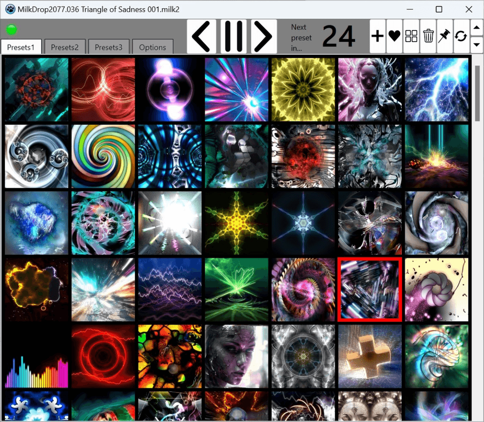Screen dimensions: 484x422
Task: Click the circular arrows refresh icon
Action: [461, 36]
